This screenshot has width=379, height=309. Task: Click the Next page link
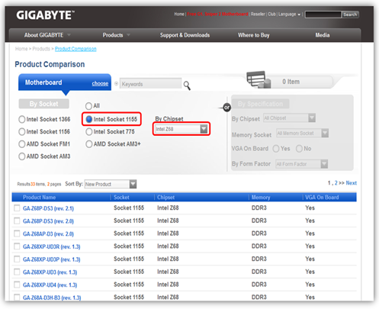pos(351,183)
